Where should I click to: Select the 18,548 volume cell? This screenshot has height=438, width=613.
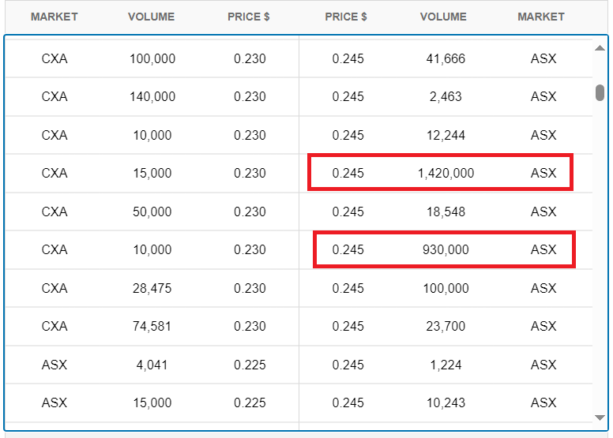click(x=446, y=212)
